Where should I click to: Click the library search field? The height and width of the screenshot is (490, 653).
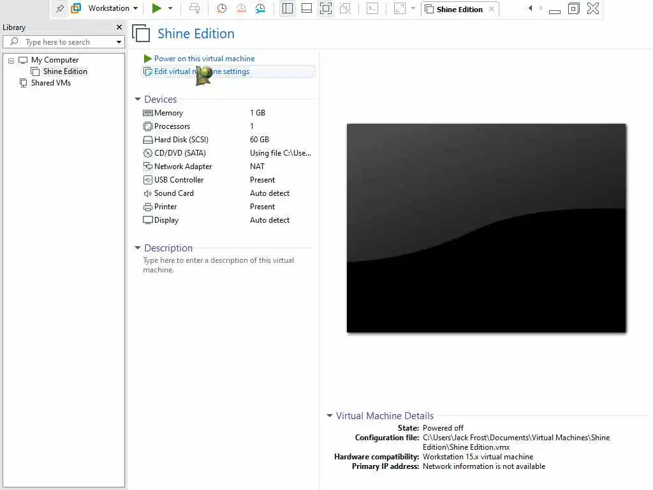[x=62, y=42]
